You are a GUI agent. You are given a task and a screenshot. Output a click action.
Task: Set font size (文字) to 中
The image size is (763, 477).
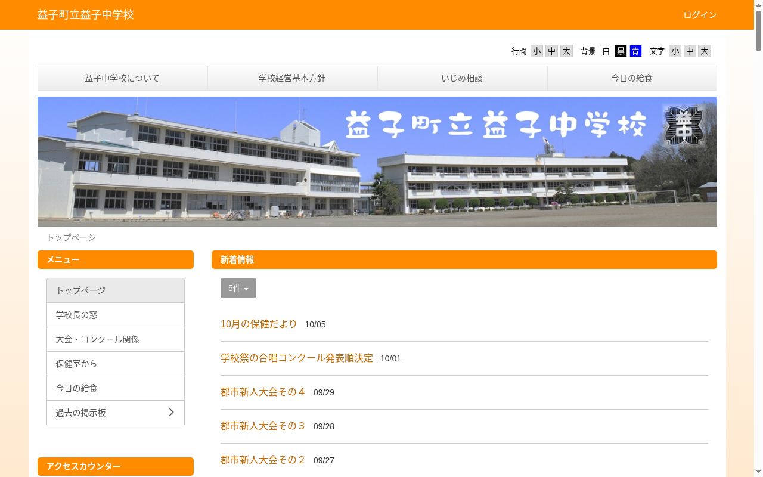pyautogui.click(x=690, y=51)
